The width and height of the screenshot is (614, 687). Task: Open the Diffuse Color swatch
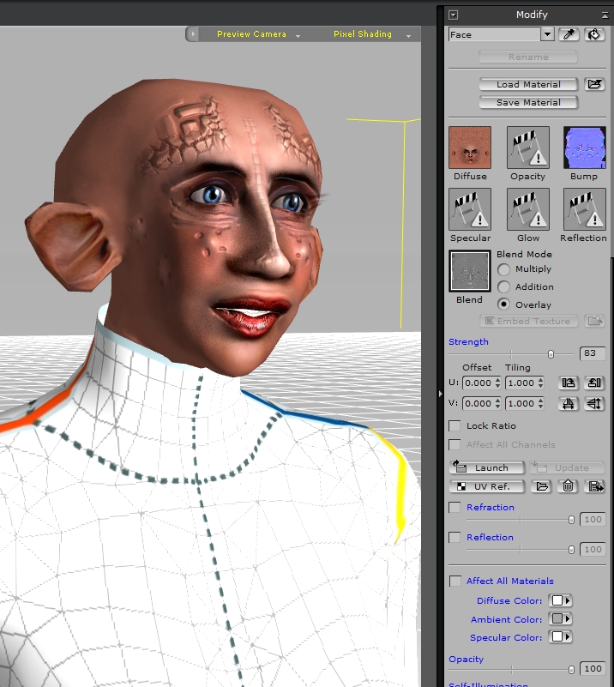coord(561,600)
